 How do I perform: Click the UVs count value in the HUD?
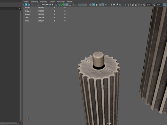[41, 21]
